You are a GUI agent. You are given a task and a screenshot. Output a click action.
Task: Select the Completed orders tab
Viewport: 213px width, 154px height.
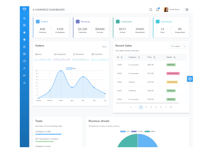[60, 54]
